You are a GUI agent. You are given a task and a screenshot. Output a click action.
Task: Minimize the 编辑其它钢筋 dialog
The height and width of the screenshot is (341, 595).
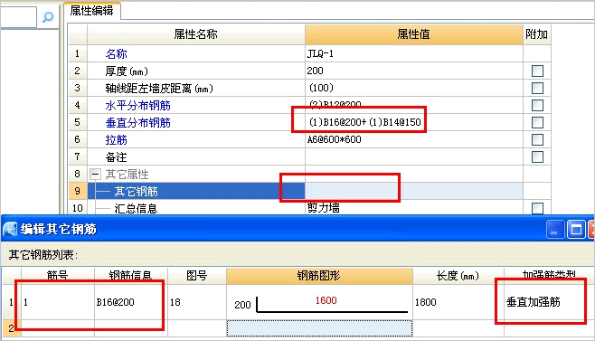click(554, 230)
